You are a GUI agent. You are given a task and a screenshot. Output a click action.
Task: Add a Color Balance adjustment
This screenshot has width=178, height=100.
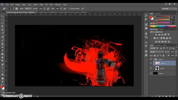click(x=158, y=38)
